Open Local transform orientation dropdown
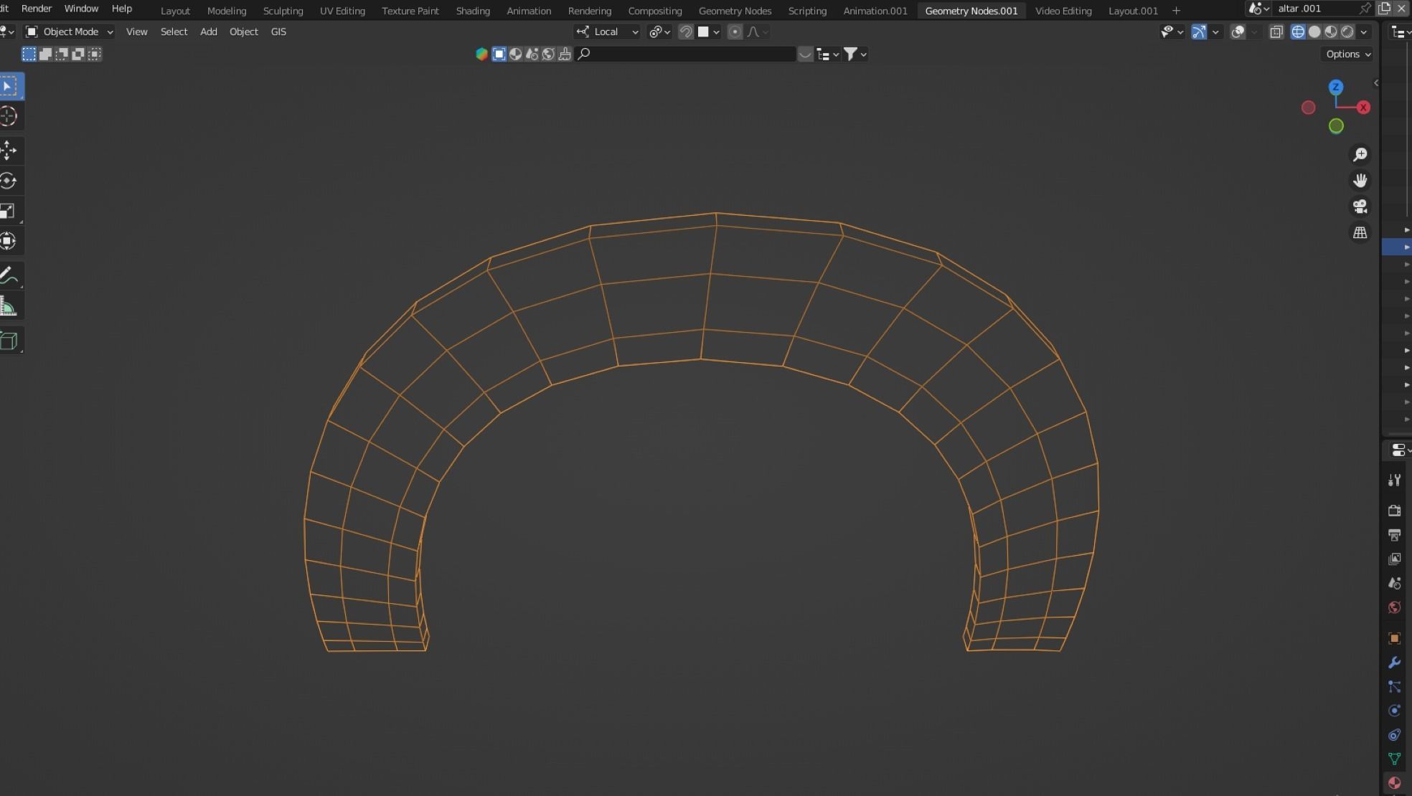This screenshot has height=796, width=1412. coord(608,32)
